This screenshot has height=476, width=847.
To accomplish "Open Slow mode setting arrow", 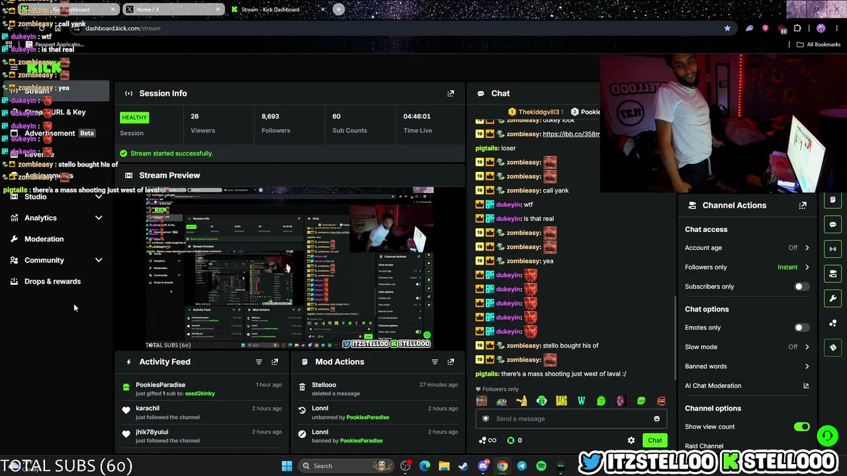I will [807, 347].
